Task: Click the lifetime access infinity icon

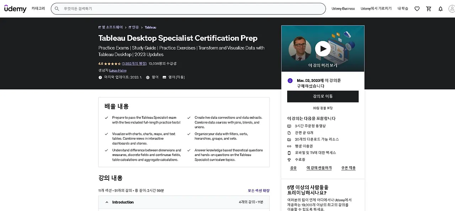Action: (x=289, y=146)
